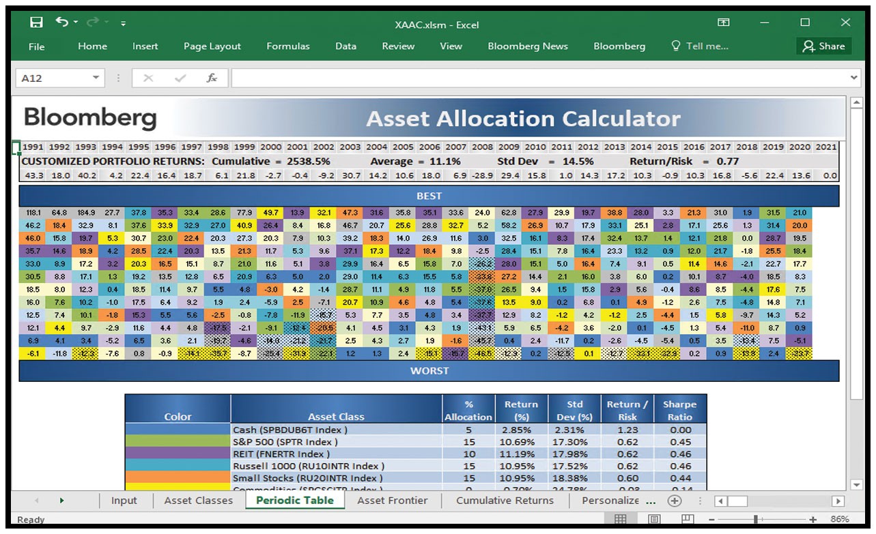Image resolution: width=876 pixels, height=534 pixels.
Task: Switch to the Asset Frontier sheet tab
Action: point(393,500)
